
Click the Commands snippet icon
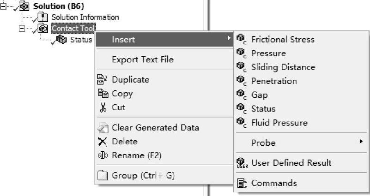click(242, 184)
